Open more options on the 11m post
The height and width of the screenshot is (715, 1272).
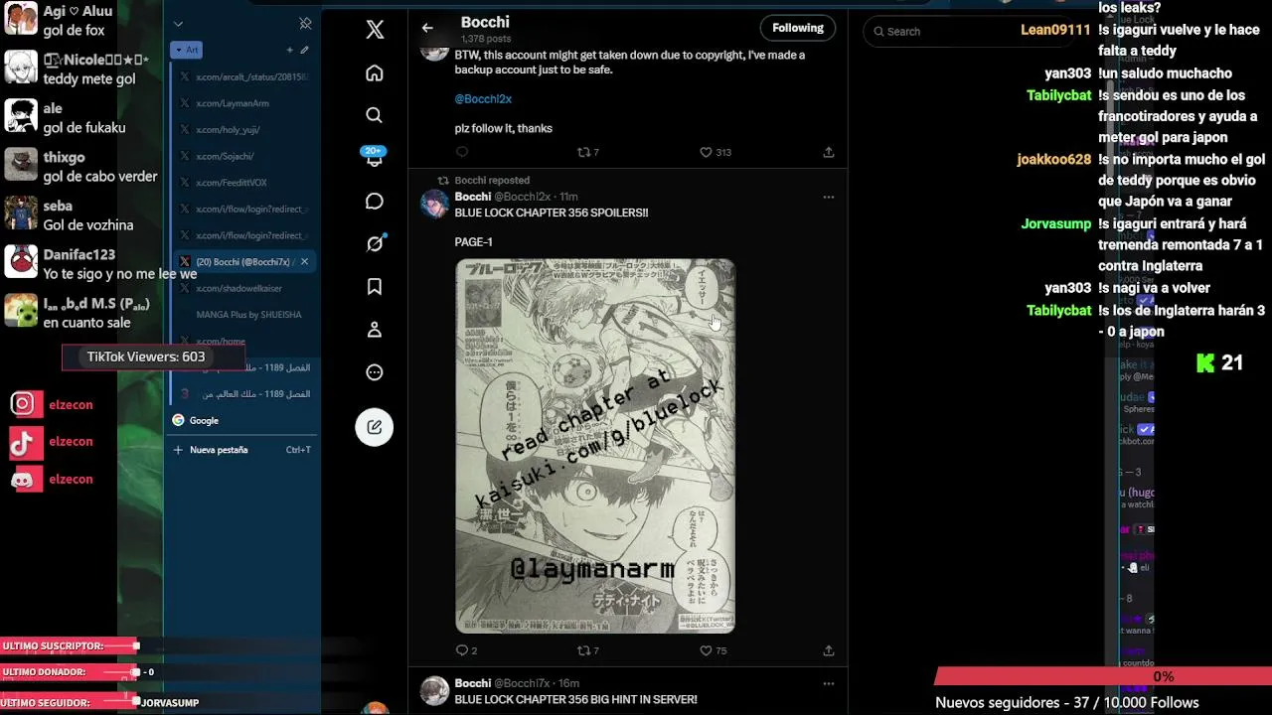(x=828, y=197)
